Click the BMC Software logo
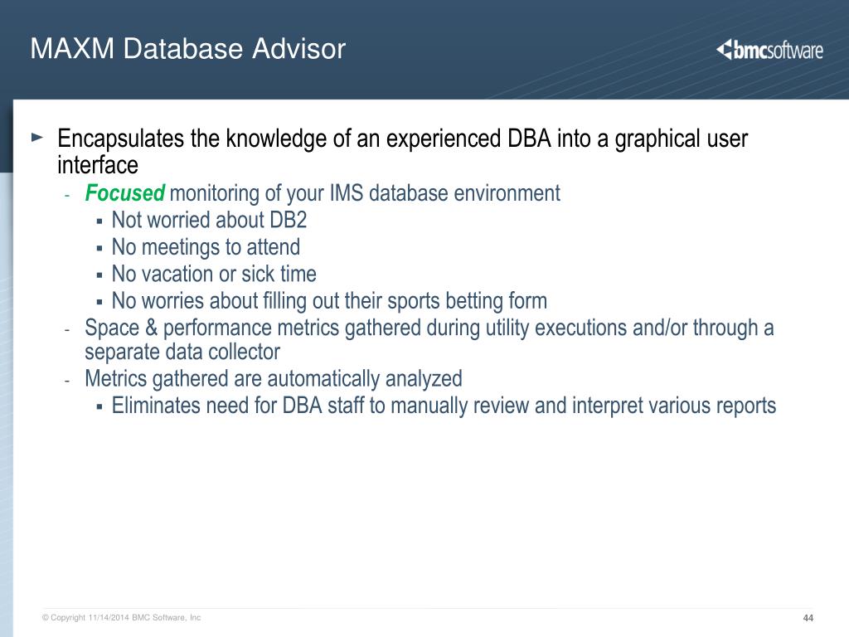The height and width of the screenshot is (637, 849). point(769,50)
